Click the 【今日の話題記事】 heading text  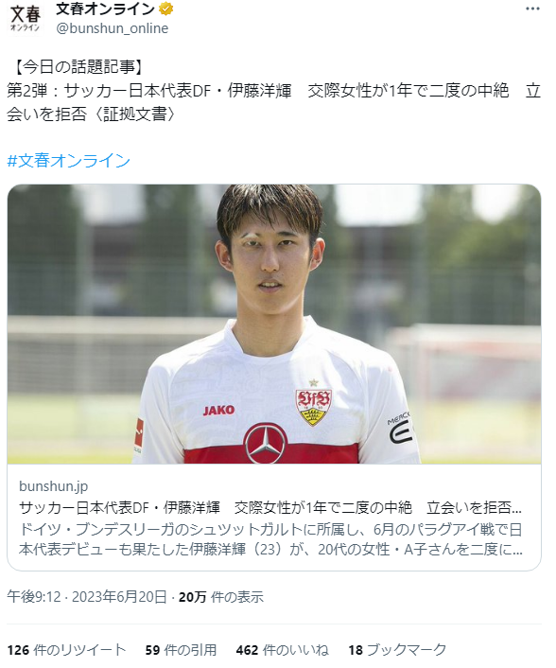(78, 66)
